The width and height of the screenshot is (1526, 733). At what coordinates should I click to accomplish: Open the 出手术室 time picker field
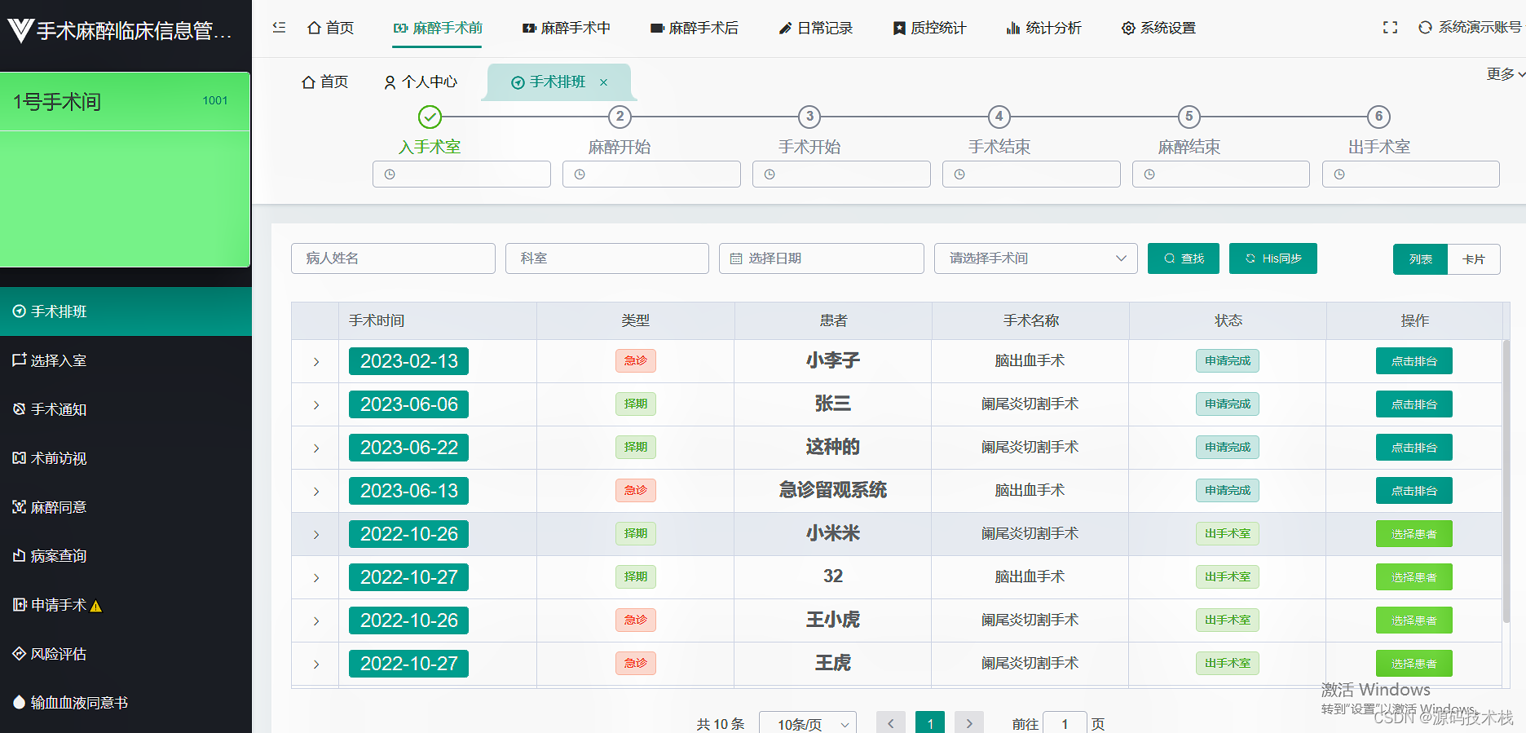[x=1410, y=174]
